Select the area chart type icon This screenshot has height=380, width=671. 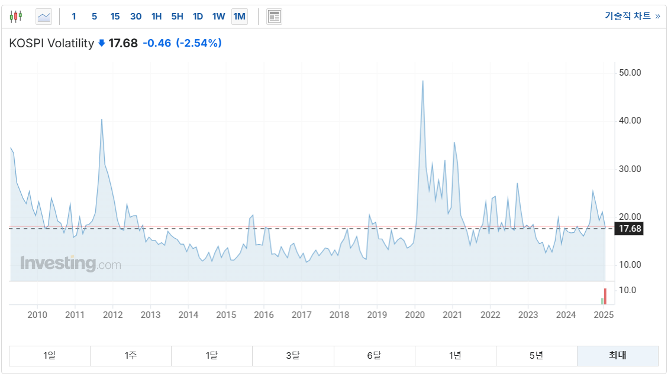point(44,17)
